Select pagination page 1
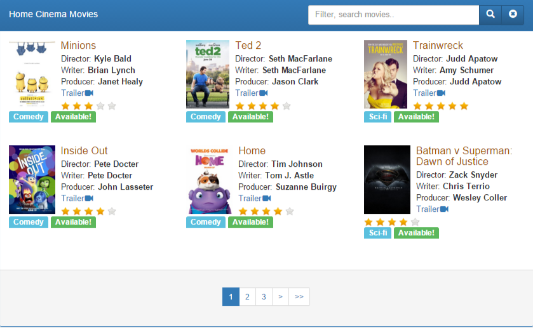Screen dimensions: 533x328 click(x=231, y=297)
